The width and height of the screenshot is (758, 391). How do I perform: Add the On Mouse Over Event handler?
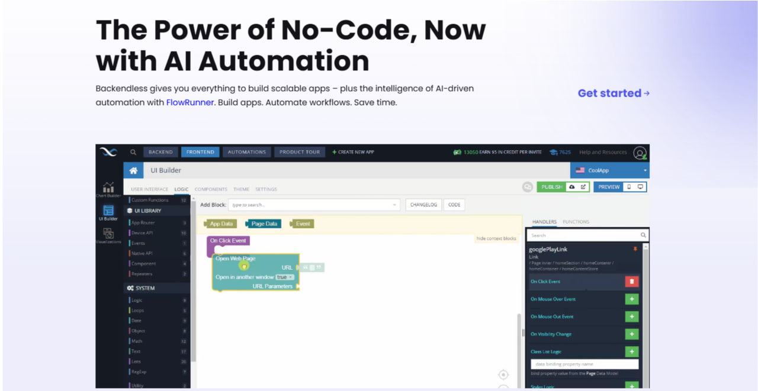(632, 299)
